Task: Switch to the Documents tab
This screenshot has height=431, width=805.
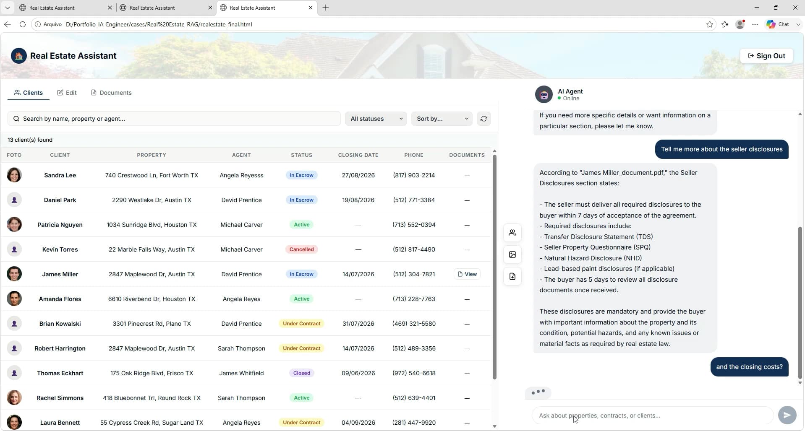Action: (112, 93)
